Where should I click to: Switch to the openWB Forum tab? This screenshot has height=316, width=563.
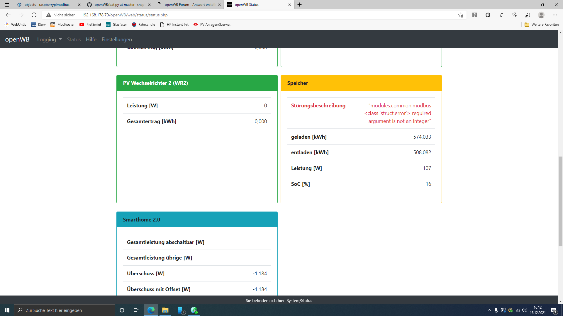(189, 5)
